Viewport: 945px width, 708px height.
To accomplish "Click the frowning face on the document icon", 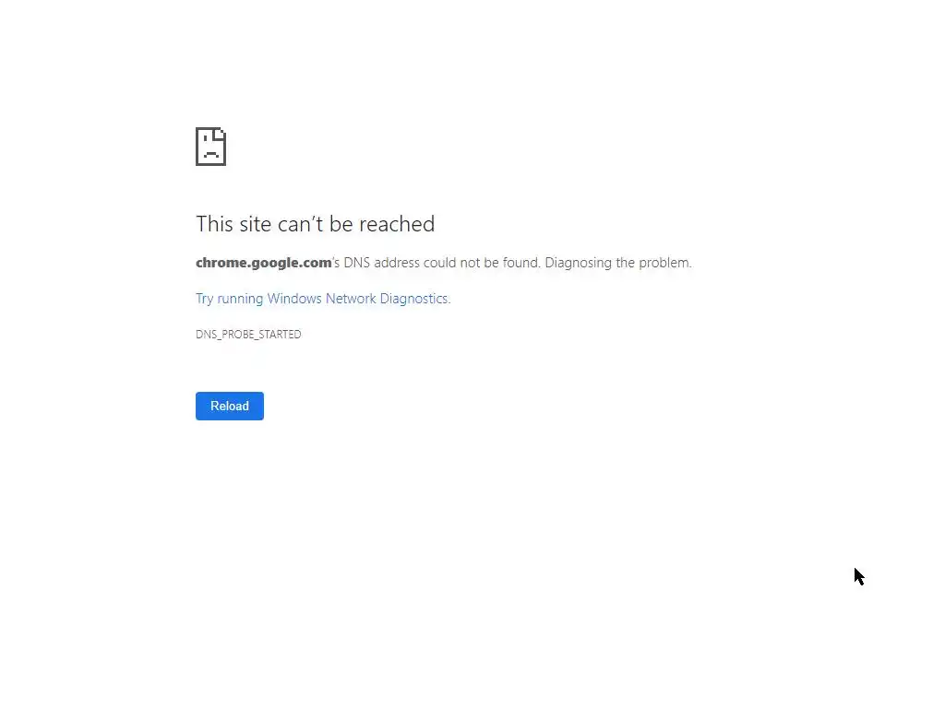I will pyautogui.click(x=211, y=151).
